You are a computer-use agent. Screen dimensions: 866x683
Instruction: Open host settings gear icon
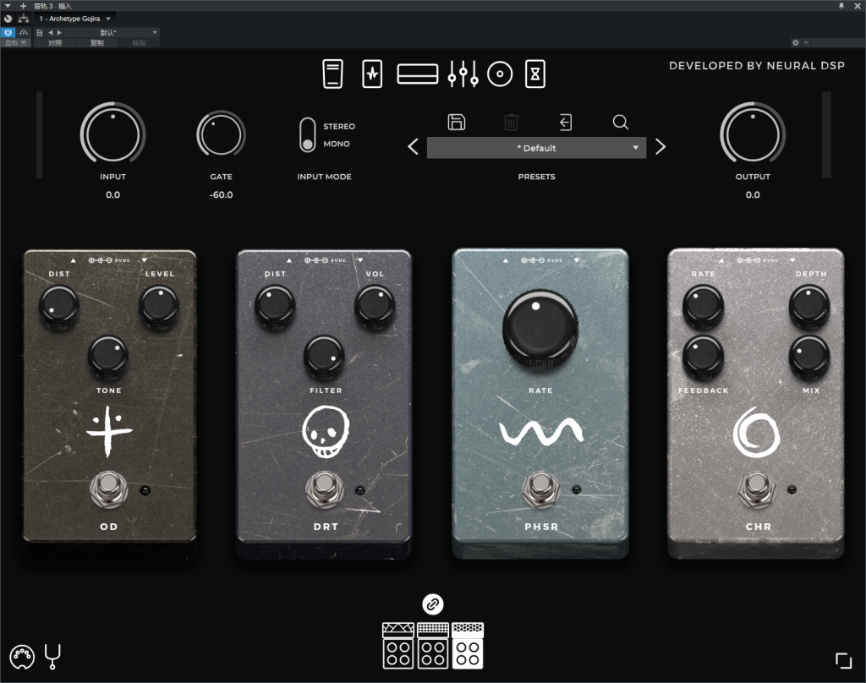click(795, 42)
